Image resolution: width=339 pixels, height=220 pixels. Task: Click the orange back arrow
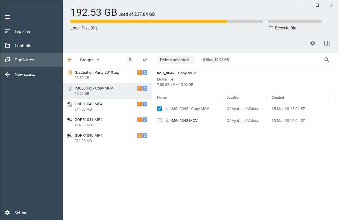(70, 60)
